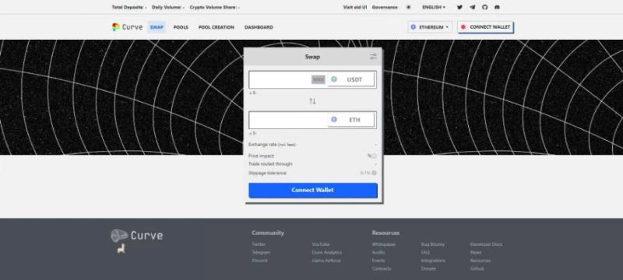The height and width of the screenshot is (280, 623).
Task: Open slippage tolerance gear icon
Action: (374, 173)
